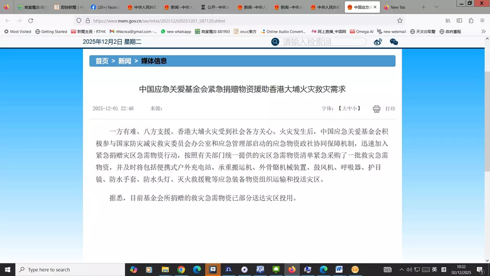Toggle the Firefox sidebar button
Viewport: 490px width, 276px height.
coord(459,20)
